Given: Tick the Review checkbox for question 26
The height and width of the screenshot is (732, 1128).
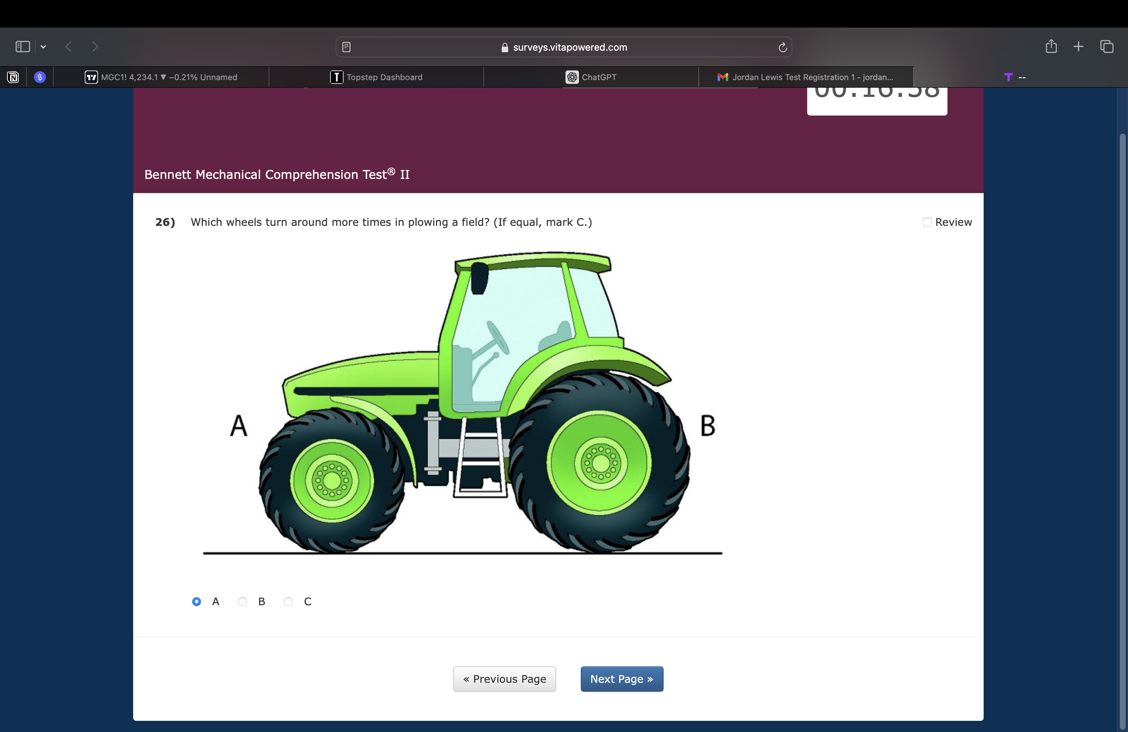Looking at the screenshot, I should pyautogui.click(x=927, y=222).
